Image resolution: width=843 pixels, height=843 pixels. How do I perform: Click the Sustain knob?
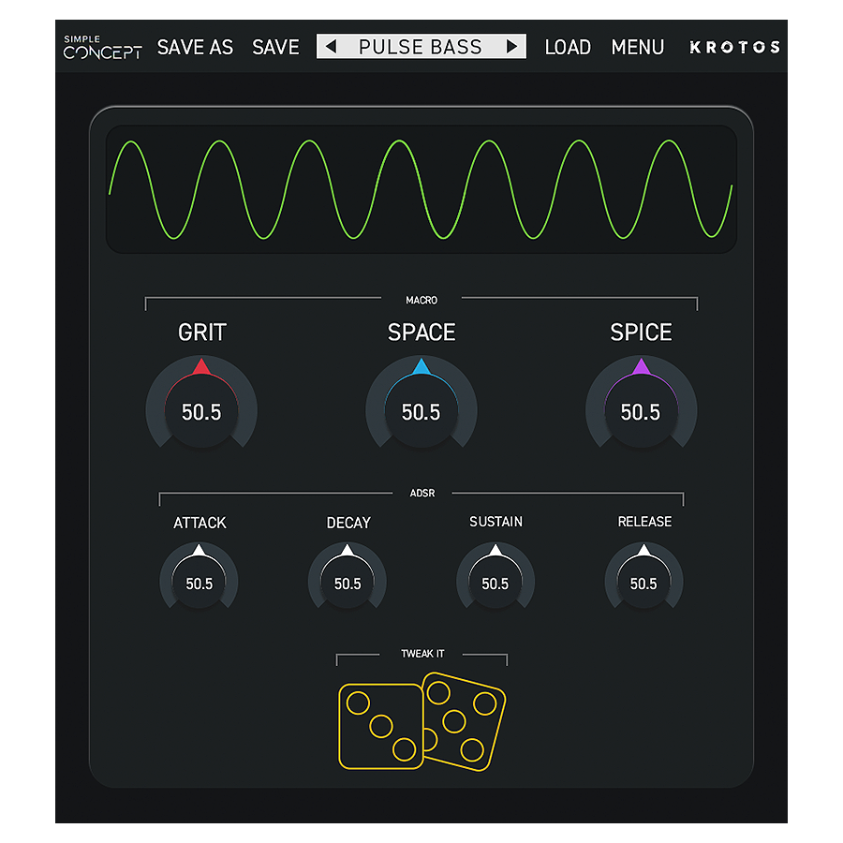[495, 579]
